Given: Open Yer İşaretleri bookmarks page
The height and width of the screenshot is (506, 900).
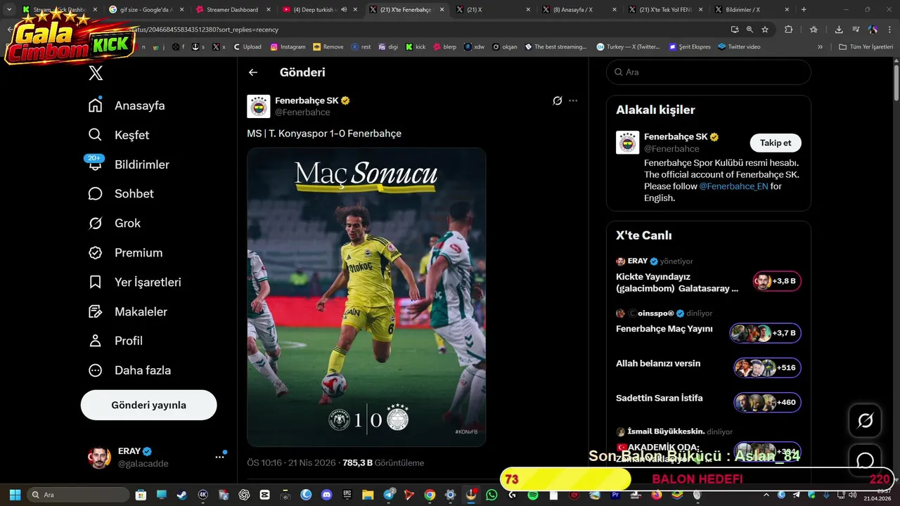Looking at the screenshot, I should tap(134, 283).
